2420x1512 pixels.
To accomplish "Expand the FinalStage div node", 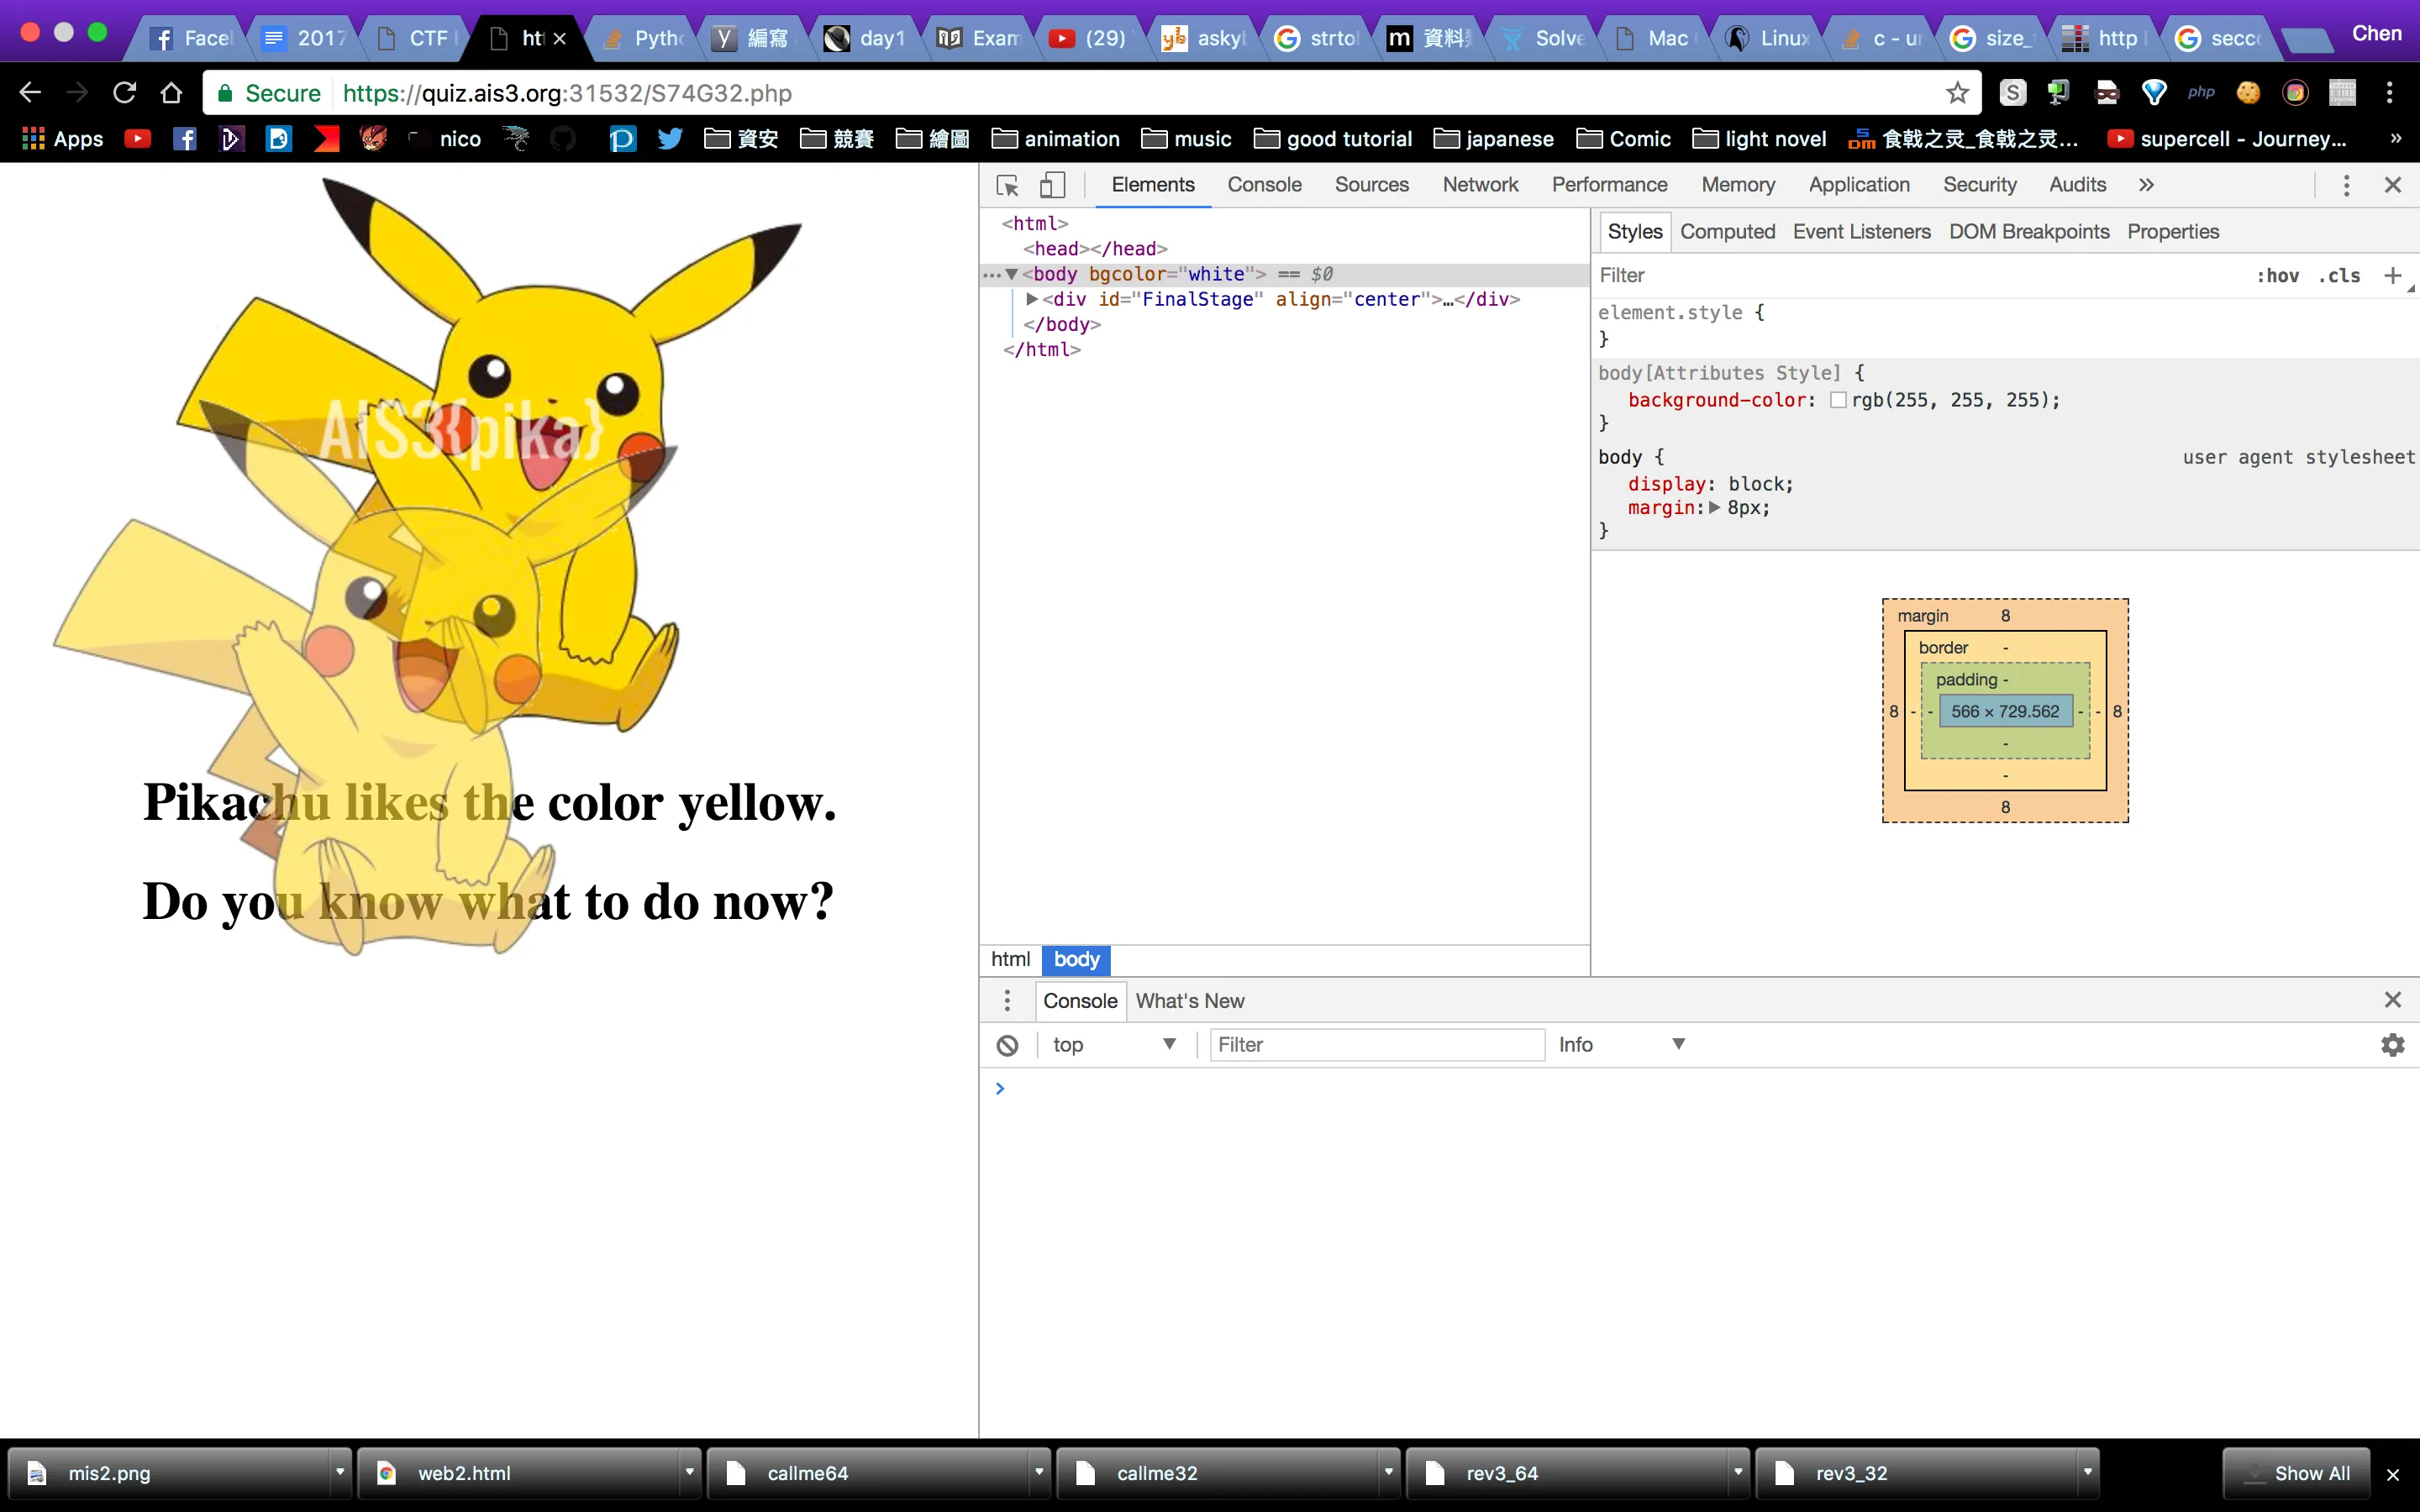I will (x=1031, y=299).
